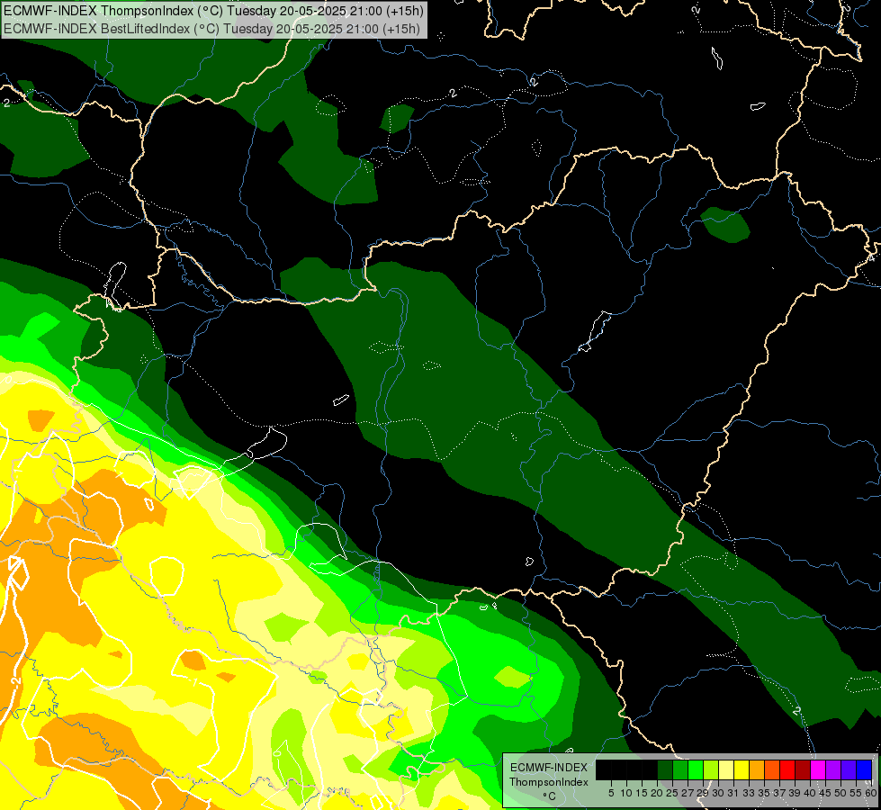Select the dark green 20–25 legend swatch

click(x=665, y=769)
